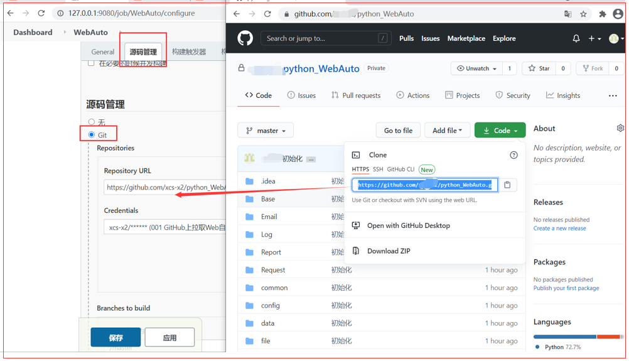Reload the GitHub browser window

(267, 14)
